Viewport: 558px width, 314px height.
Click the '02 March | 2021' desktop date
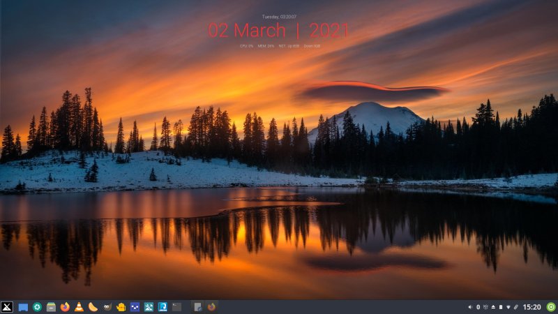(278, 31)
